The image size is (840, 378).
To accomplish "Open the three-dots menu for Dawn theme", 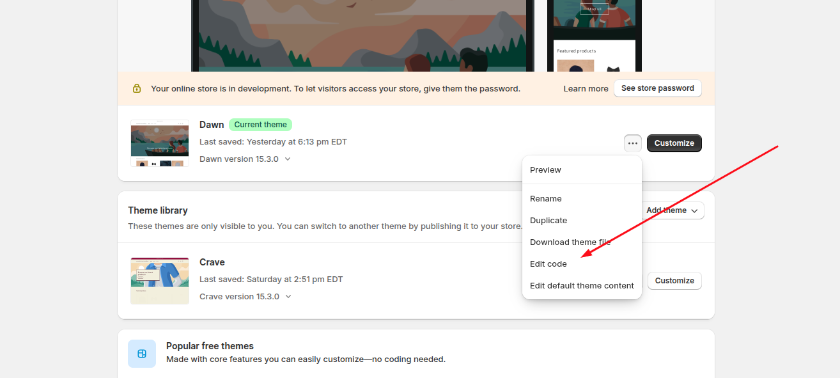I will click(x=633, y=143).
